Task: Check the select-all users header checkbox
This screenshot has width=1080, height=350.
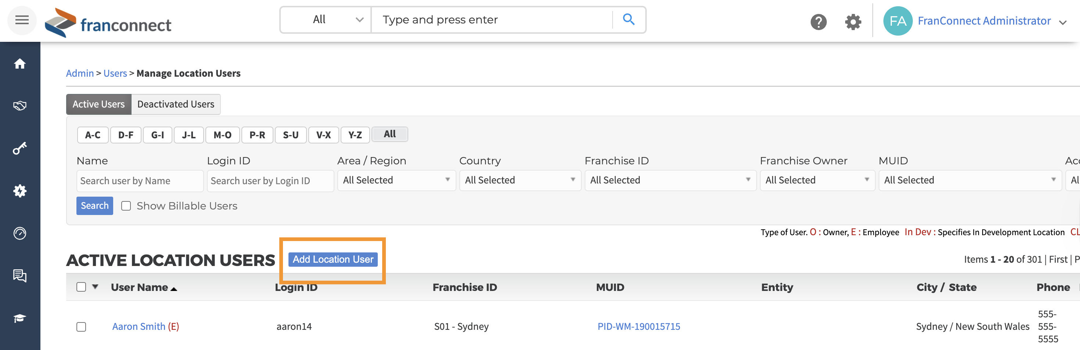Action: [x=81, y=287]
